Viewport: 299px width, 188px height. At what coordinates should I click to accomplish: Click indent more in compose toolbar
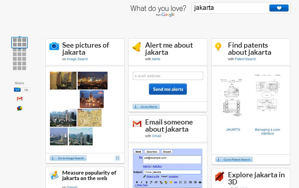(x=195, y=182)
